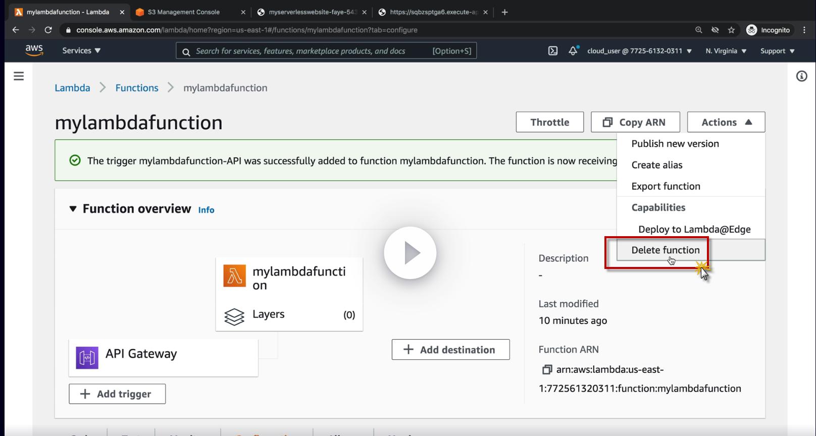Click the Add trigger button
The height and width of the screenshot is (436, 816).
coord(117,394)
